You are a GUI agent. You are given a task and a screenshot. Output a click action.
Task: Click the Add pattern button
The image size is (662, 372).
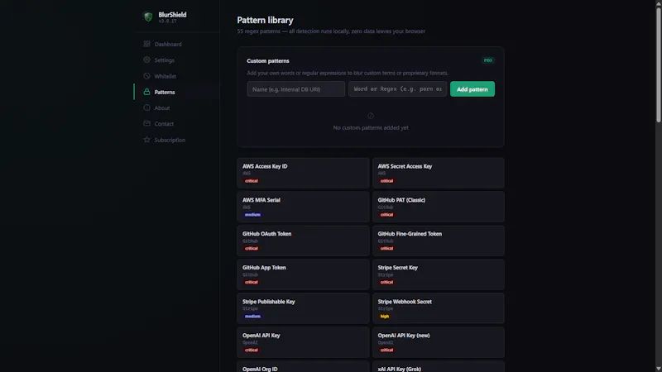point(472,89)
